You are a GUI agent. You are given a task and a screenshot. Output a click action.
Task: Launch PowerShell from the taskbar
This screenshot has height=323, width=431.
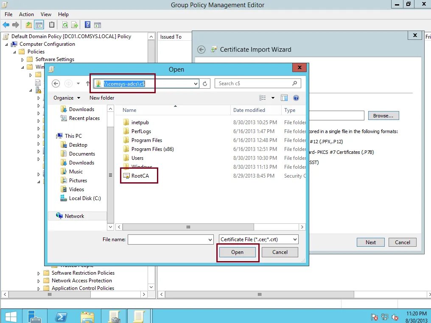point(61,316)
